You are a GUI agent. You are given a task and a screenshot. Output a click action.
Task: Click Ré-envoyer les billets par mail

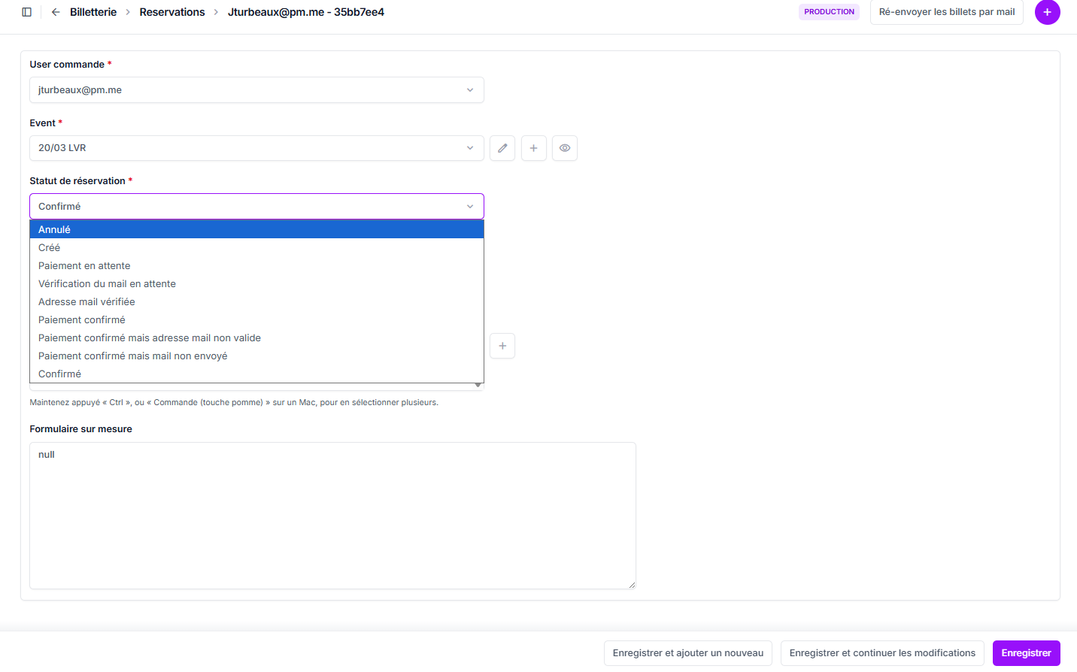click(x=946, y=12)
